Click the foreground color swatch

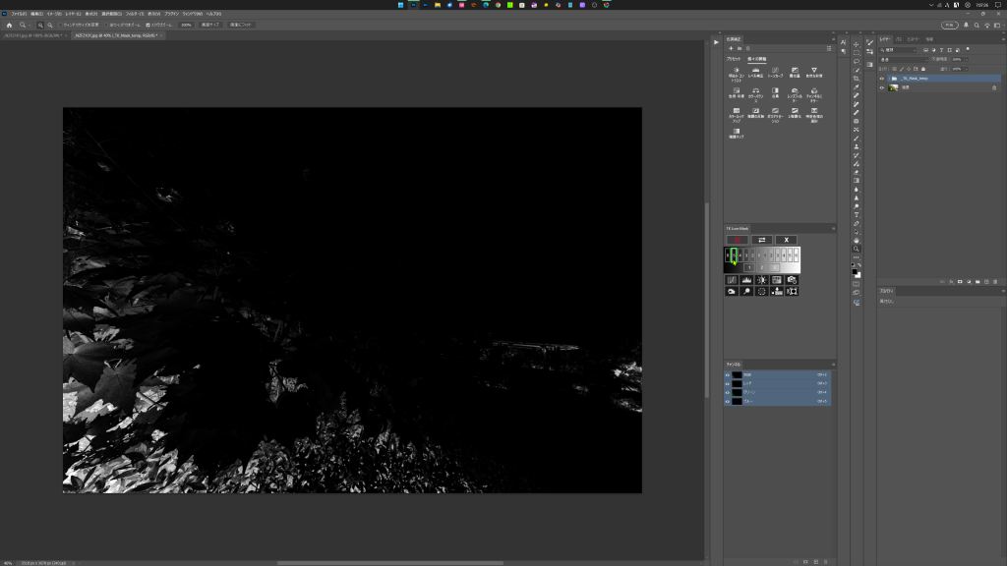(x=855, y=269)
